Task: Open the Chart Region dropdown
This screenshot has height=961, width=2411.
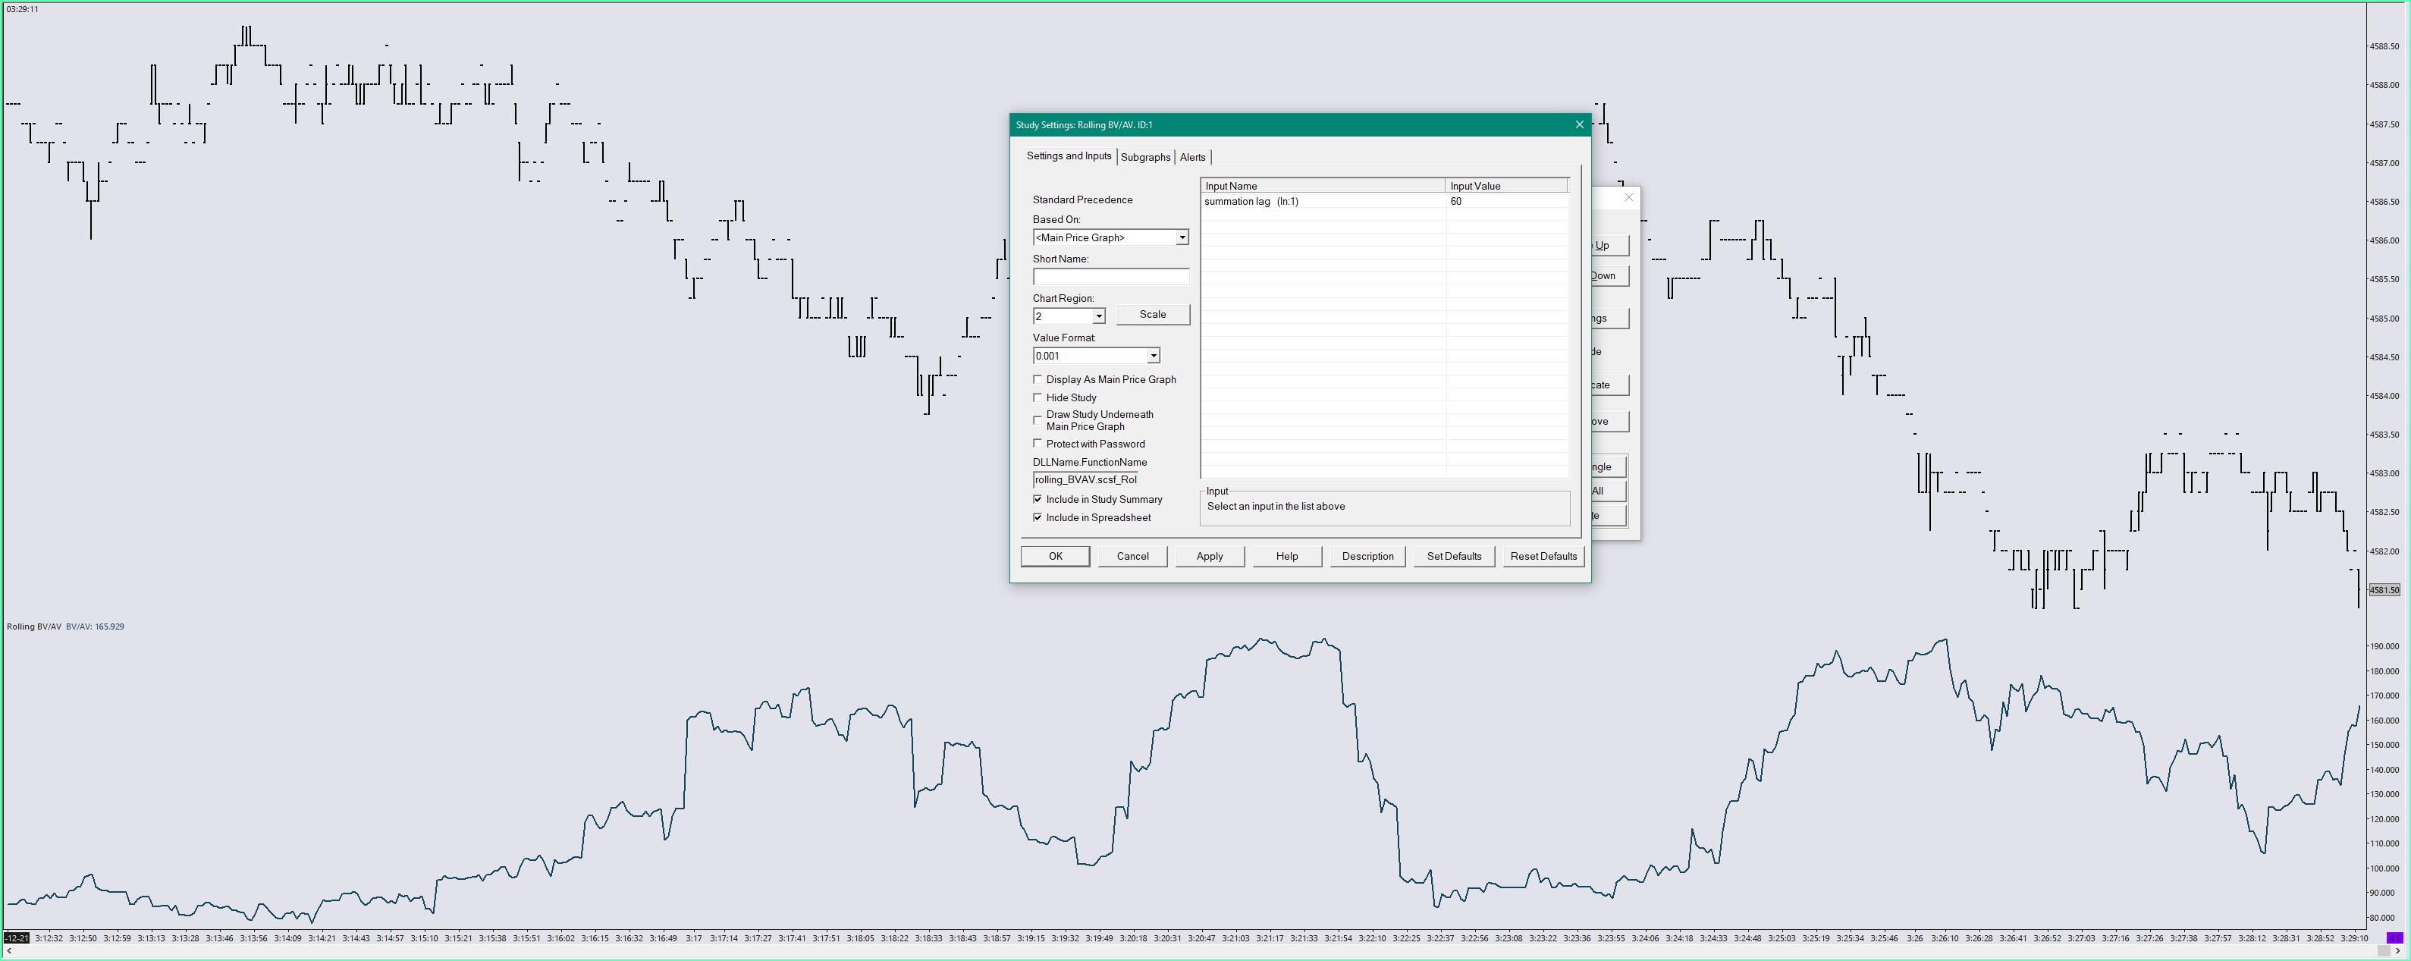Action: [1099, 316]
